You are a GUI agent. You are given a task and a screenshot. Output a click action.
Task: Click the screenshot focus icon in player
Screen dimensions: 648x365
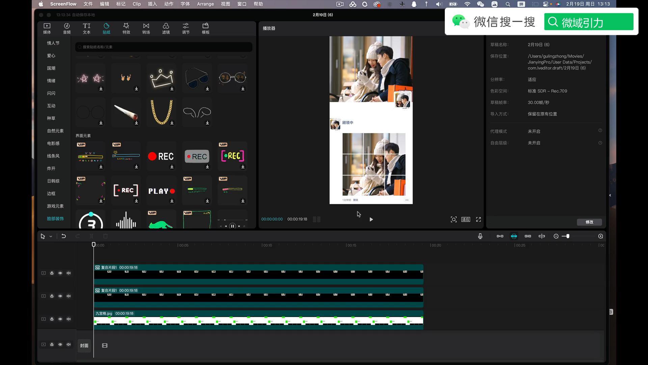pos(454,219)
